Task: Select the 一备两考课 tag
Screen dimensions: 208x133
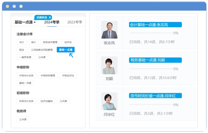Action: tap(25, 57)
